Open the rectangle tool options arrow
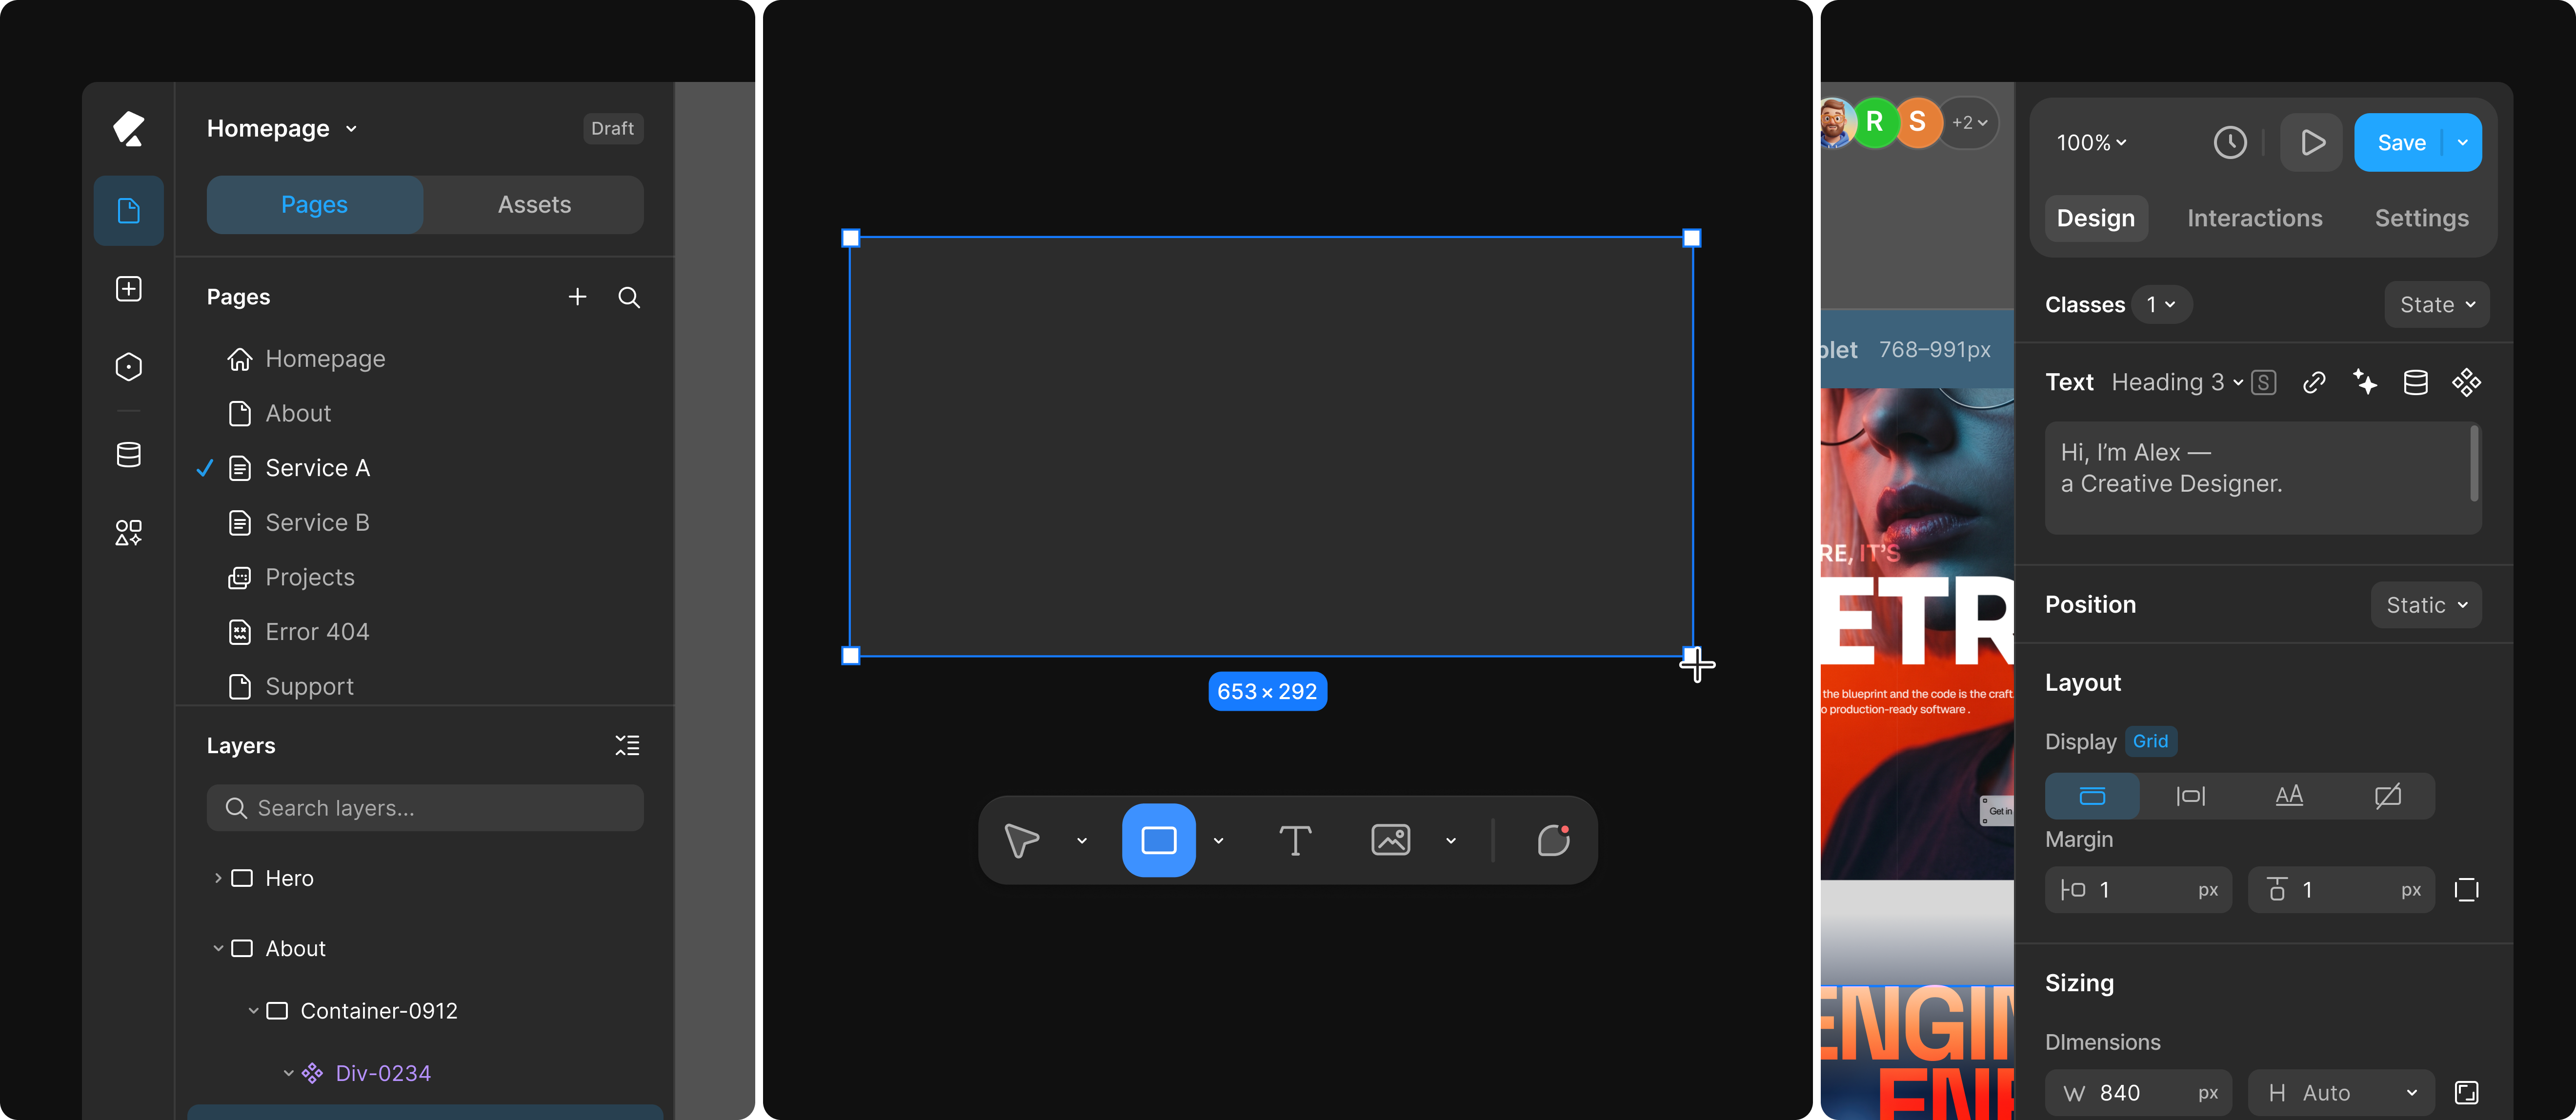 coord(1218,841)
